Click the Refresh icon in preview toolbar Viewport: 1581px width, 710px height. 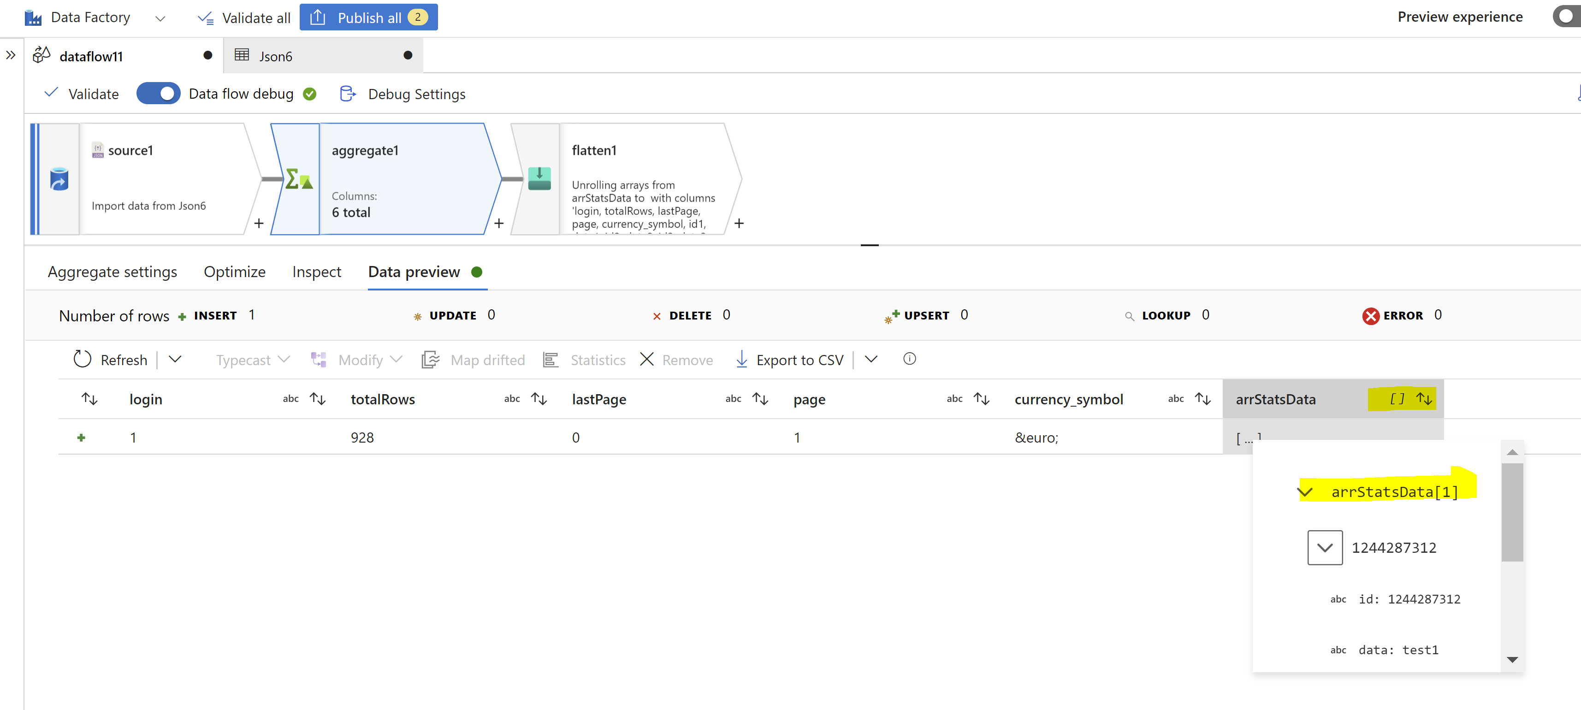82,359
